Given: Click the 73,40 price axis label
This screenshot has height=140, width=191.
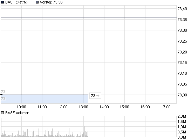Looking at the screenshot, I should pos(182,9).
